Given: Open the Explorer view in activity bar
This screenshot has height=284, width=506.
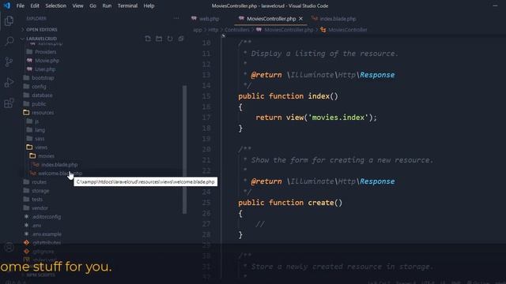Looking at the screenshot, I should click(x=9, y=21).
